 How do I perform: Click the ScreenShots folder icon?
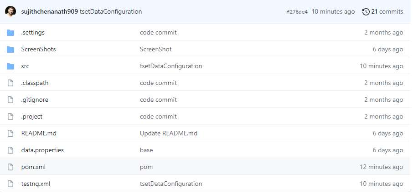pyautogui.click(x=10, y=50)
